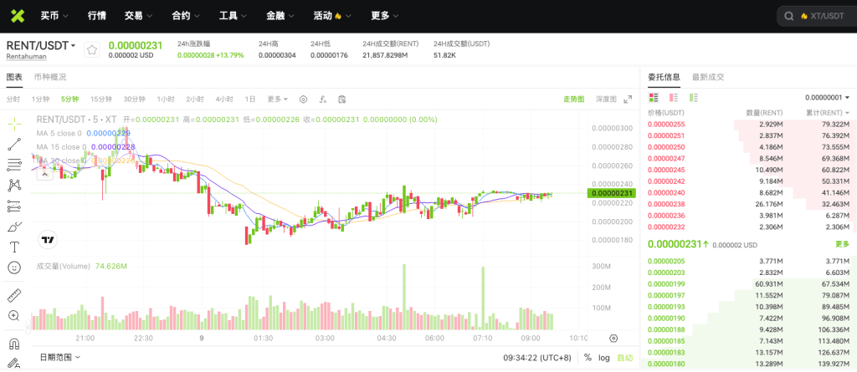The width and height of the screenshot is (857, 372).
Task: Select the 分时 timeframe
Action: pyautogui.click(x=13, y=99)
